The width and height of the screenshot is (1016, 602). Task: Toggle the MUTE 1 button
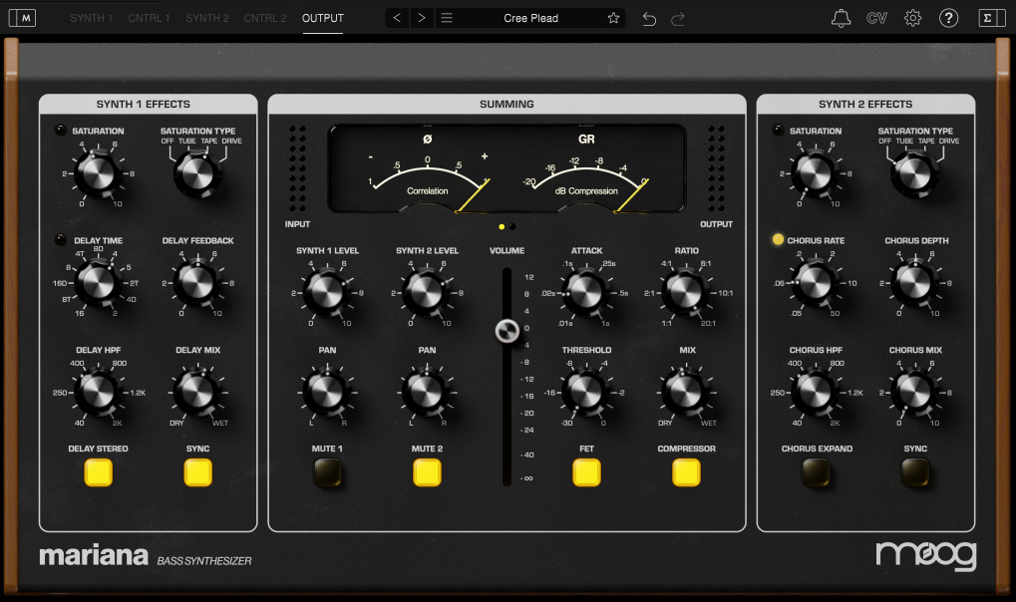click(327, 472)
